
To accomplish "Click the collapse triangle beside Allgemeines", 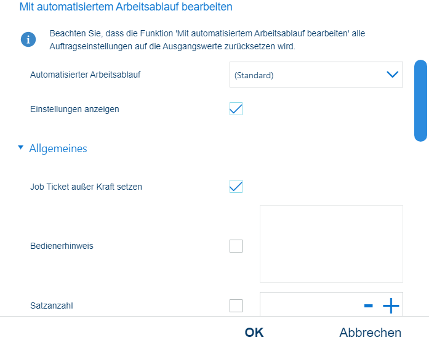I will point(20,148).
